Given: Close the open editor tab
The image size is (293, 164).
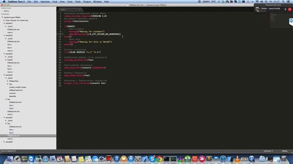Looking at the screenshot, I should [79, 10].
